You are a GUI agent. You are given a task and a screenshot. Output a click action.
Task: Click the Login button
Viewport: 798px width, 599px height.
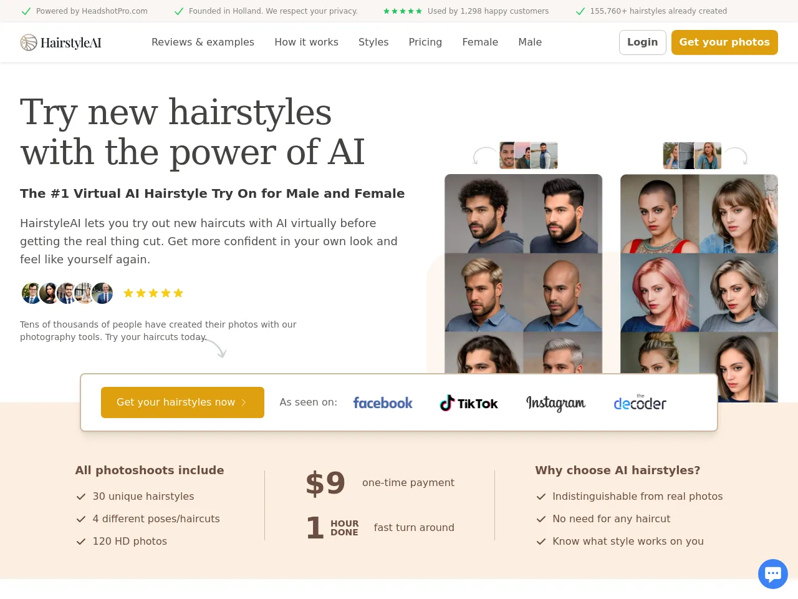[x=643, y=42]
